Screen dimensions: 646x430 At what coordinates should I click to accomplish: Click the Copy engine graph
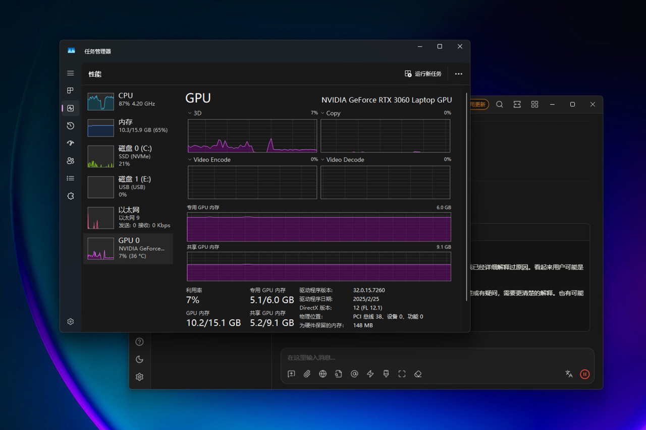coord(386,136)
